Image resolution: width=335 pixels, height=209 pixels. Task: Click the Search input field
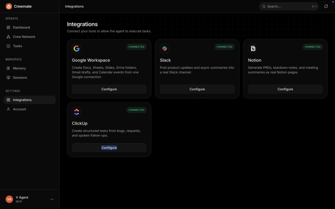pos(289,6)
